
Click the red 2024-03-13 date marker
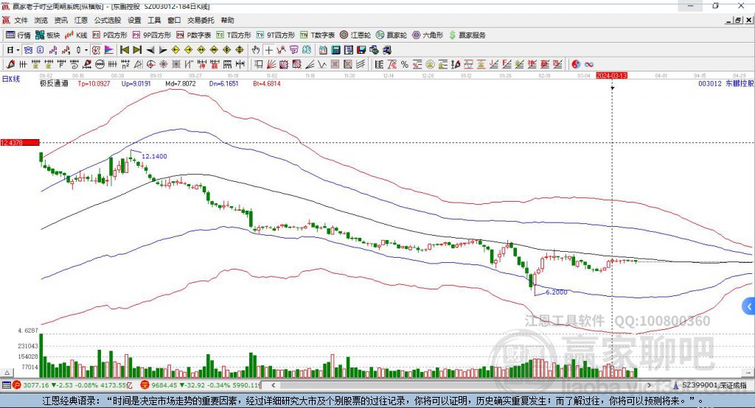(x=611, y=76)
